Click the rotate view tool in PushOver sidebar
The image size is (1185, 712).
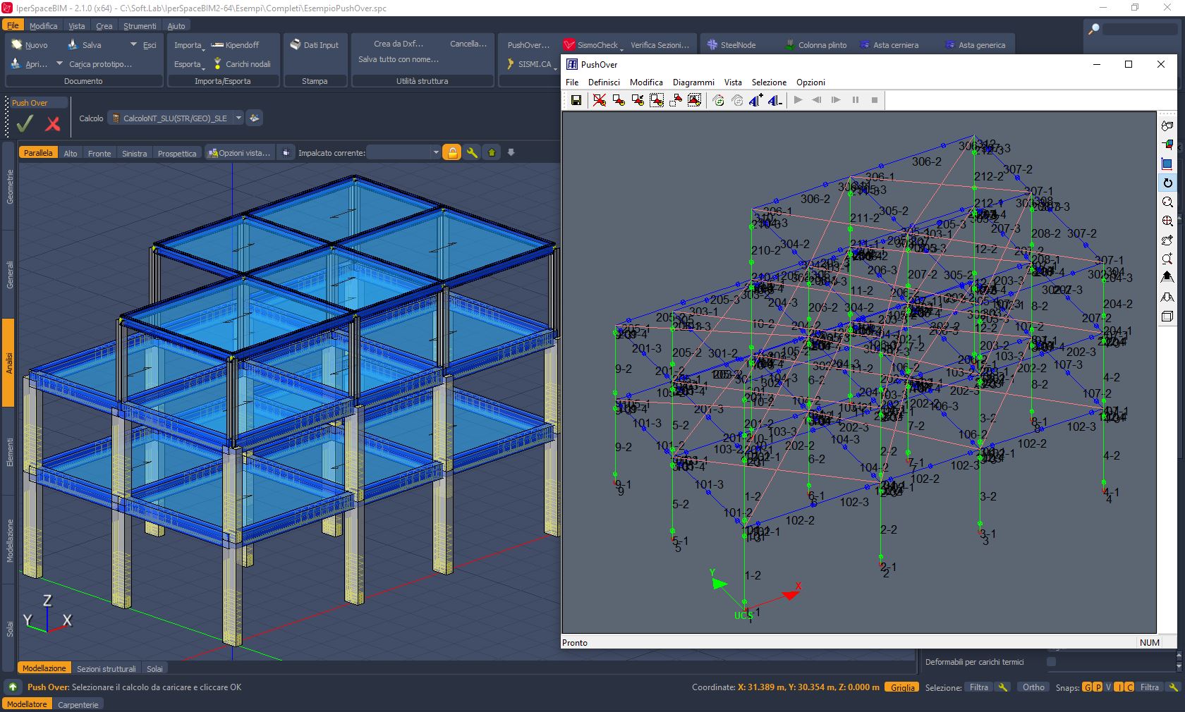click(1167, 183)
